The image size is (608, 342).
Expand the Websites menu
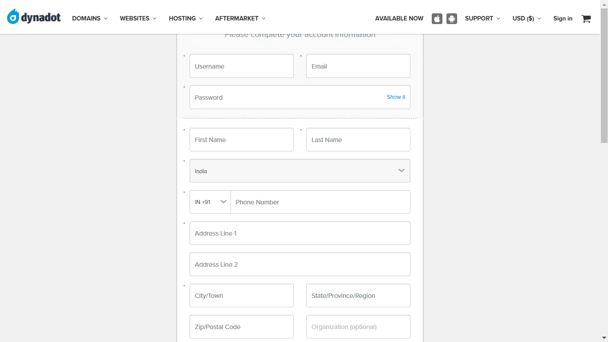pyautogui.click(x=138, y=18)
